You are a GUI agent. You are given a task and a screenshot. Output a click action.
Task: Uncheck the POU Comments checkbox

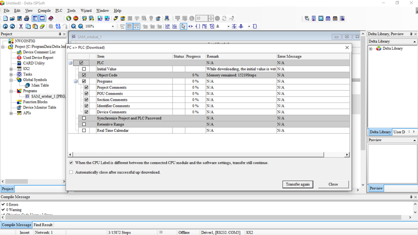coord(87,93)
